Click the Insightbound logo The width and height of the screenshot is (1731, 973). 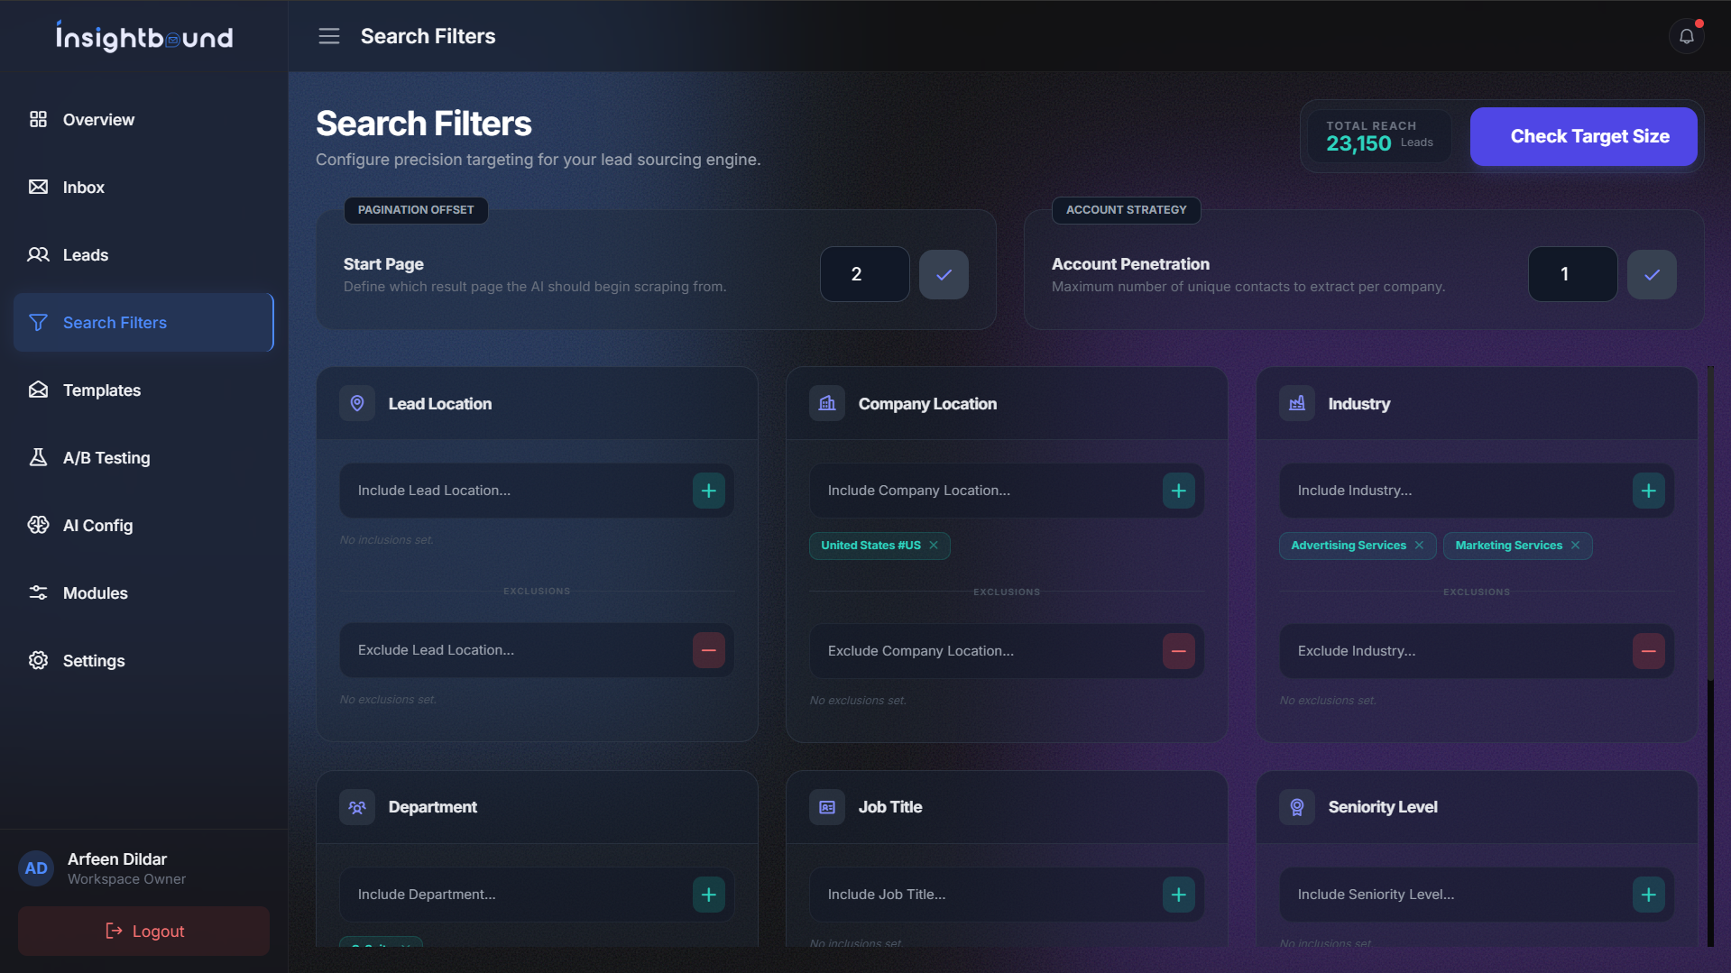tap(144, 36)
